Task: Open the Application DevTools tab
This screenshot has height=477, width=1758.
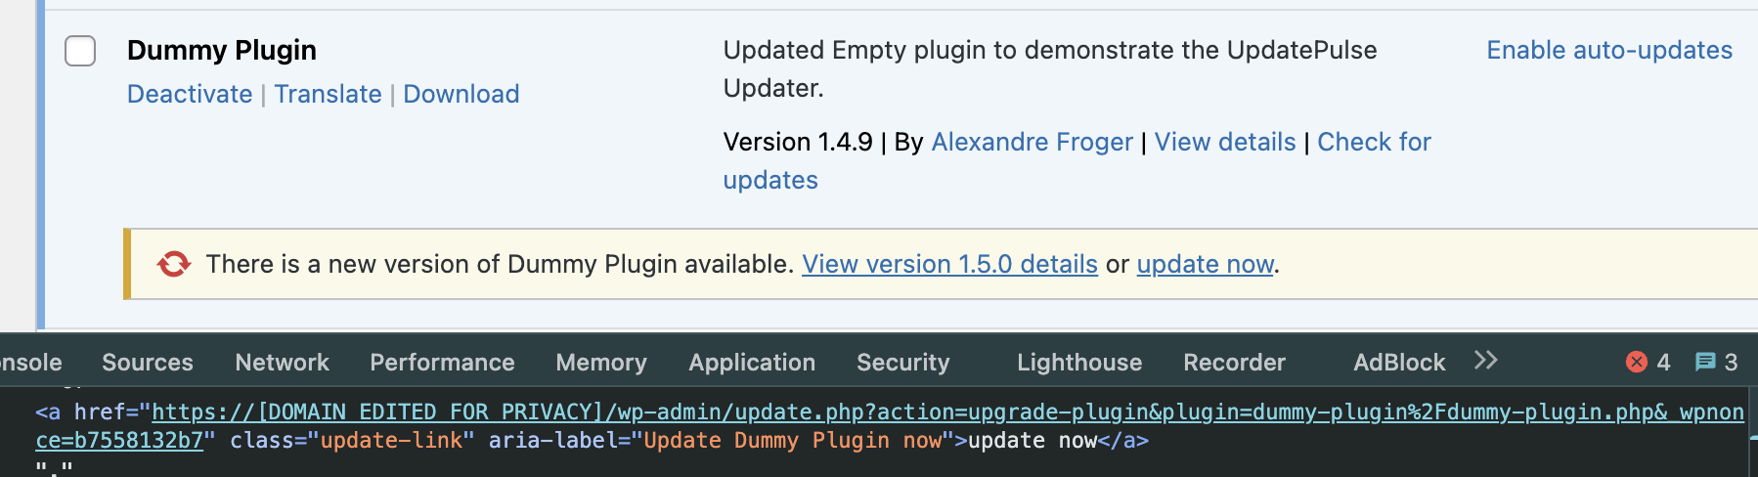Action: pos(752,363)
